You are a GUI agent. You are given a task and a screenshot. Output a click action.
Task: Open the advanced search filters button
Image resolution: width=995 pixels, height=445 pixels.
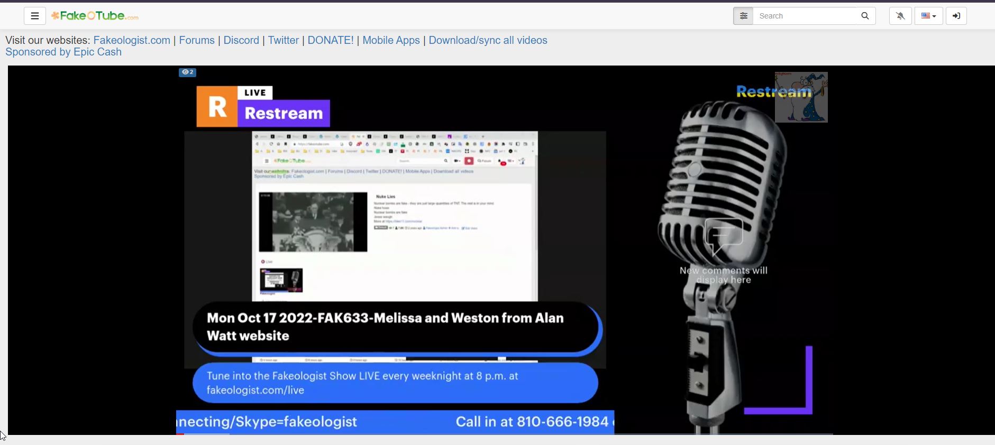point(743,16)
